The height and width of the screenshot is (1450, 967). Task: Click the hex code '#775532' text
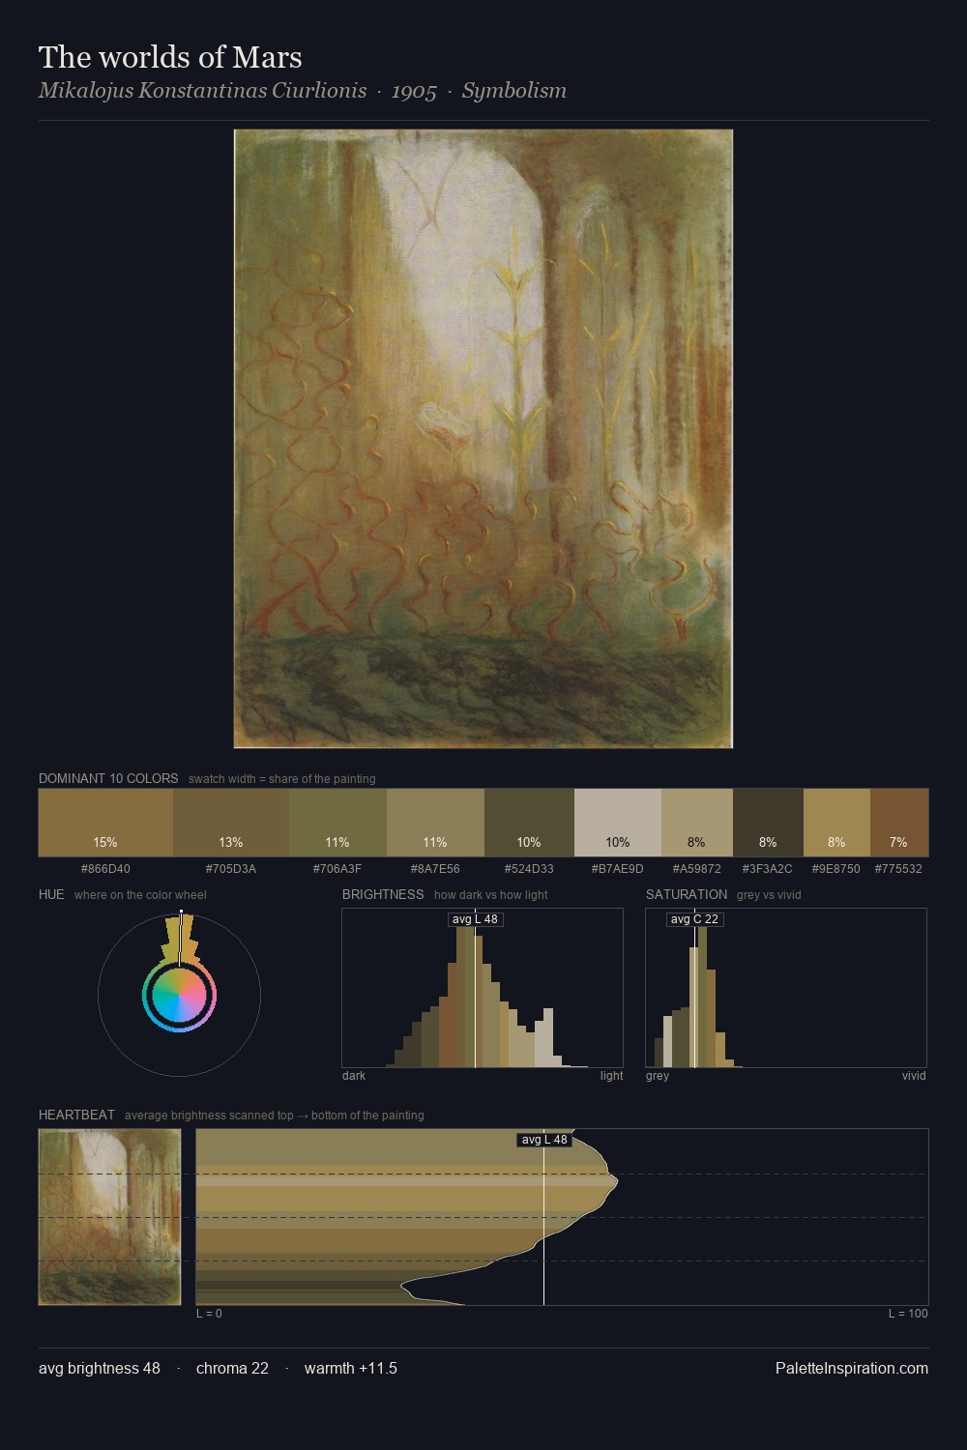[898, 869]
